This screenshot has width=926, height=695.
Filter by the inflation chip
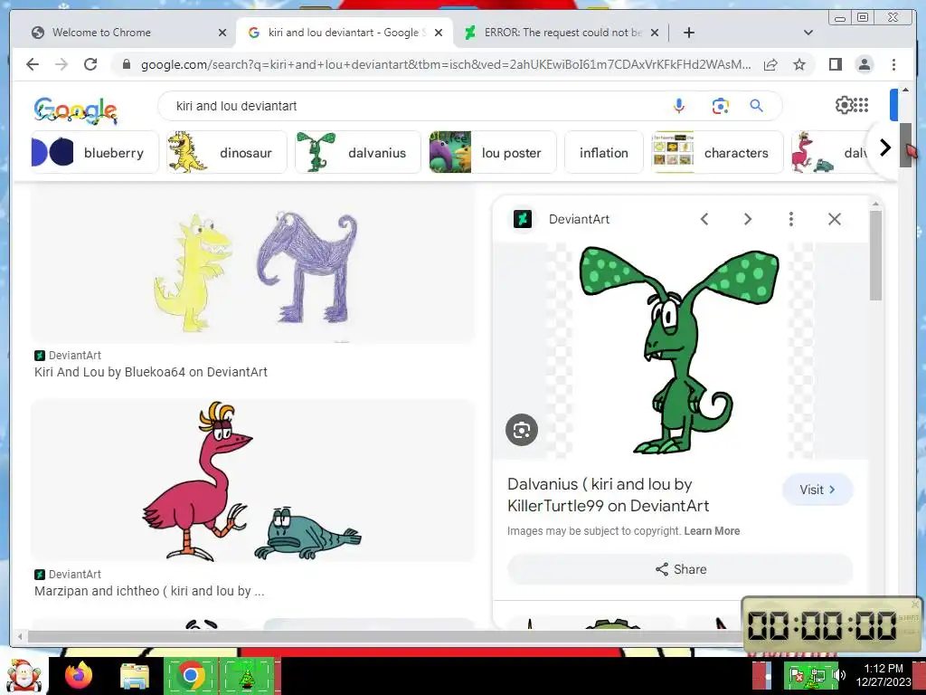[x=603, y=152]
